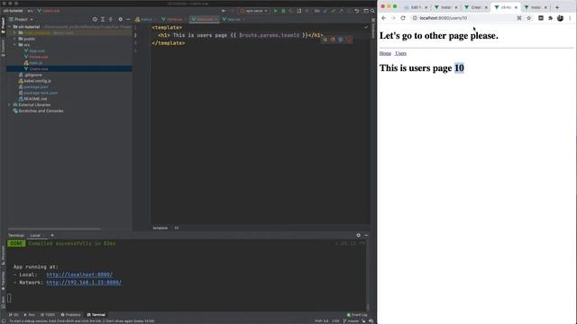The width and height of the screenshot is (577, 324).
Task: Open the Problems tool window tab
Action: [x=70, y=315]
